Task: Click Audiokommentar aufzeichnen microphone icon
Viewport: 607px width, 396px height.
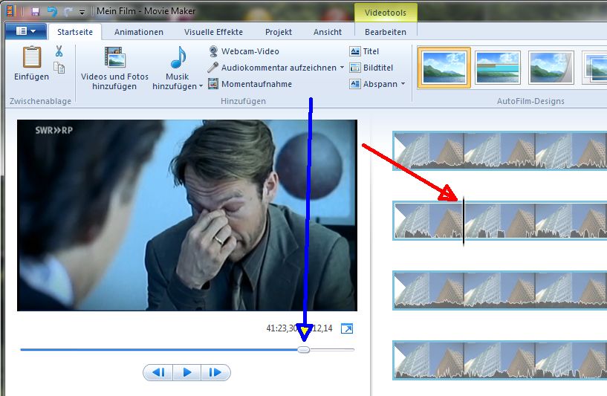Action: [x=212, y=68]
